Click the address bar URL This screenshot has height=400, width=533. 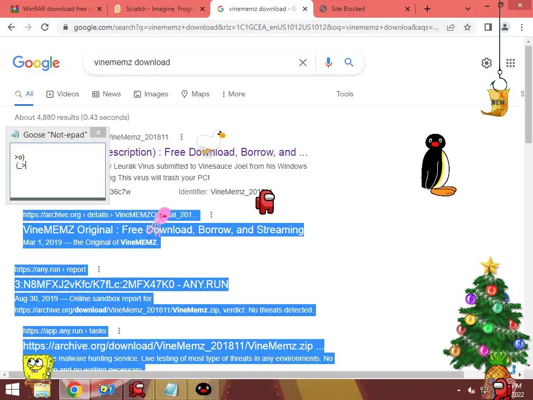point(256,27)
